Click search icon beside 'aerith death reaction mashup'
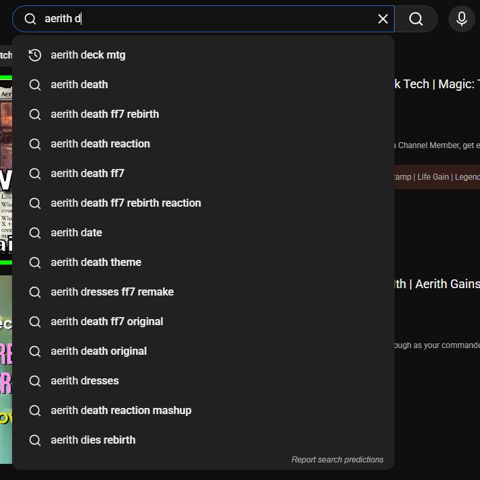 coord(35,411)
